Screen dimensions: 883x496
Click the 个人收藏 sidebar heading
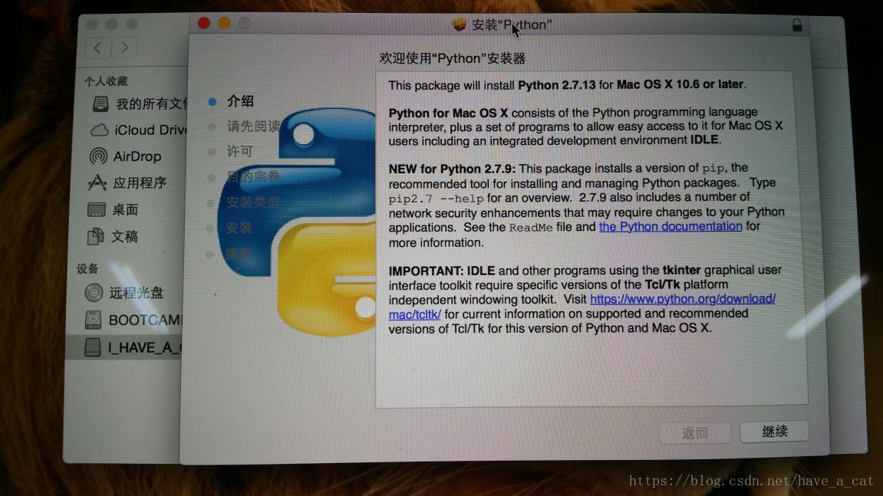click(107, 81)
